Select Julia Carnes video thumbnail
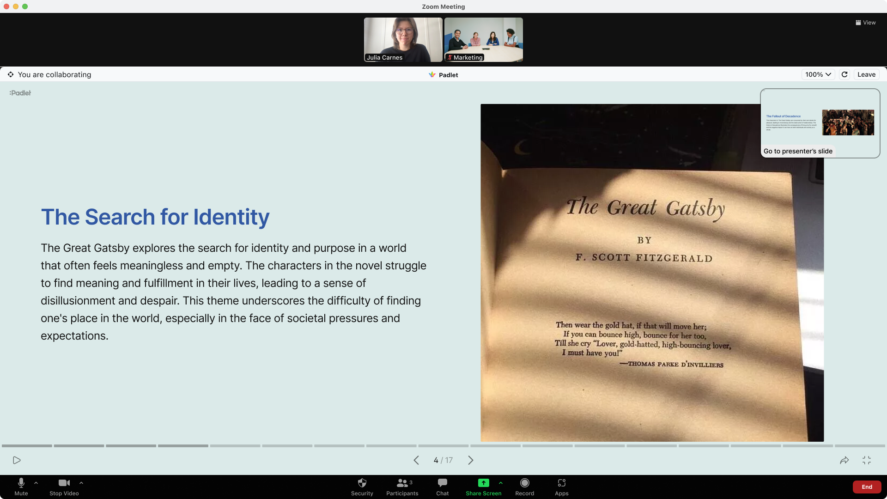 [x=403, y=40]
